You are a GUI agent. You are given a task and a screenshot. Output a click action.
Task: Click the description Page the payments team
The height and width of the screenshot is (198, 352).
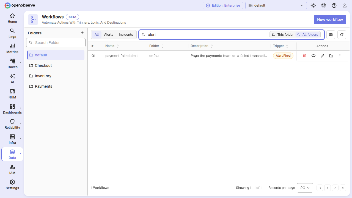click(229, 56)
